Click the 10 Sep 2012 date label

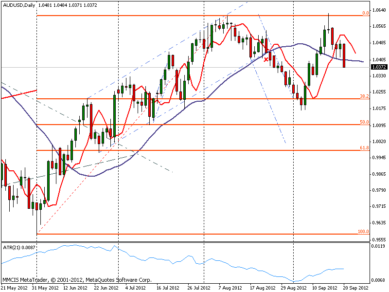tap(324, 288)
